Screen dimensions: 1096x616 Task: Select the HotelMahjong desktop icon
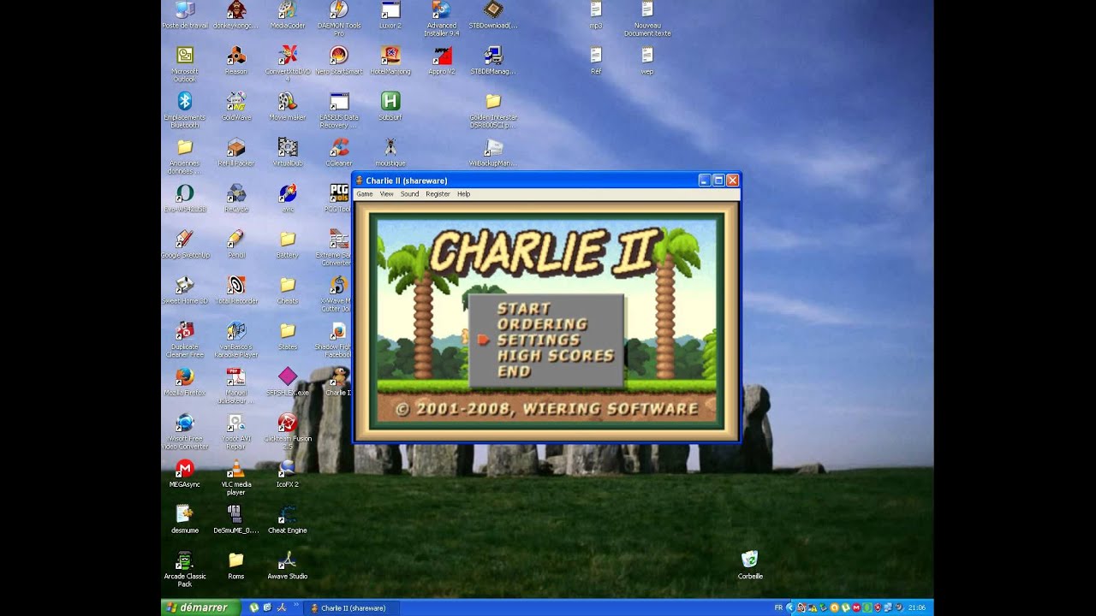(x=390, y=61)
